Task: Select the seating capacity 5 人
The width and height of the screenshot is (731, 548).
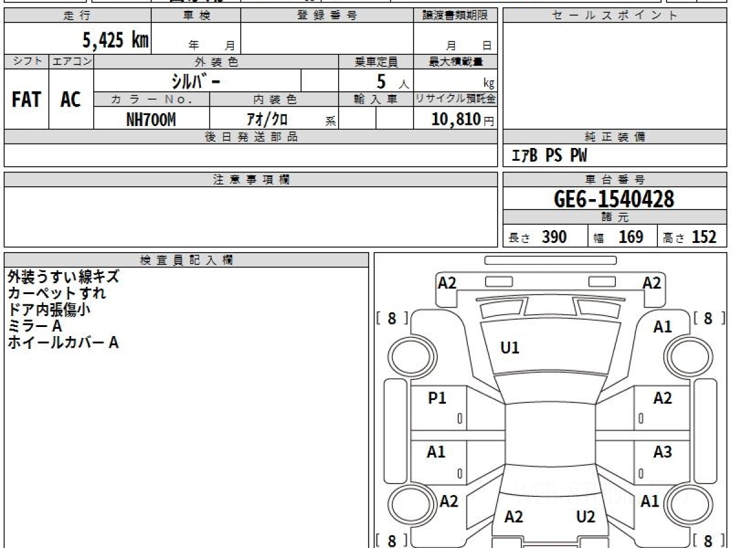Action: (x=392, y=82)
